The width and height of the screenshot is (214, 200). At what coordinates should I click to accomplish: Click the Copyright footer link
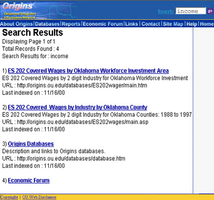pyautogui.click(x=9, y=197)
